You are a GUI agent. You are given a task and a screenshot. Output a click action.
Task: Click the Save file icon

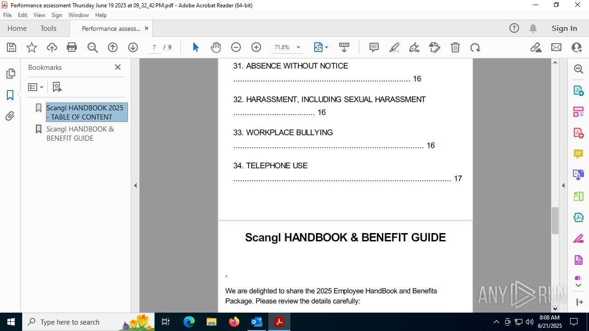[x=12, y=47]
